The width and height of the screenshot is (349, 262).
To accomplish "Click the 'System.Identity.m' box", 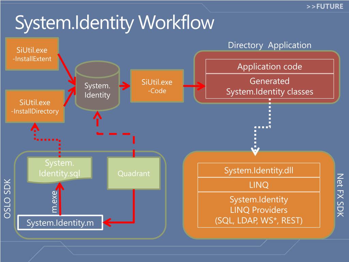I will 60,222.
